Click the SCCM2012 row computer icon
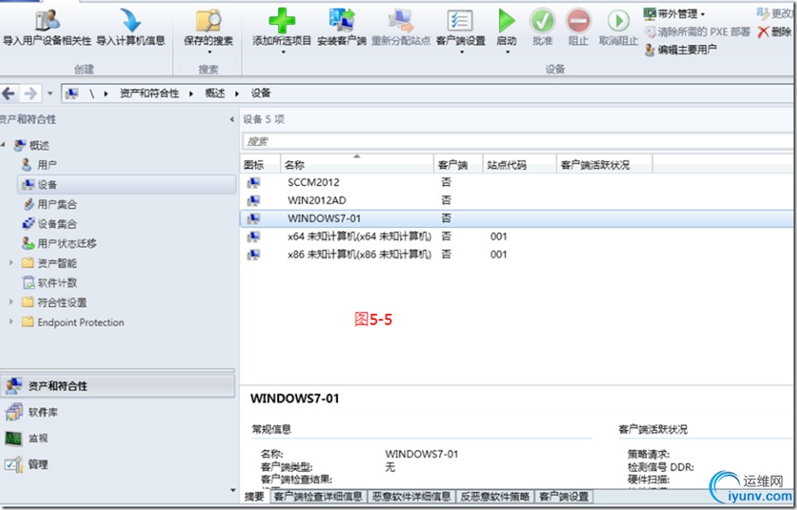The image size is (797, 510). [253, 183]
